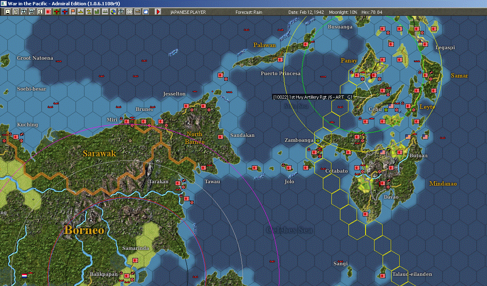Click the Japanese rising sun flag icon
The height and width of the screenshot is (286, 487).
(48, 12)
